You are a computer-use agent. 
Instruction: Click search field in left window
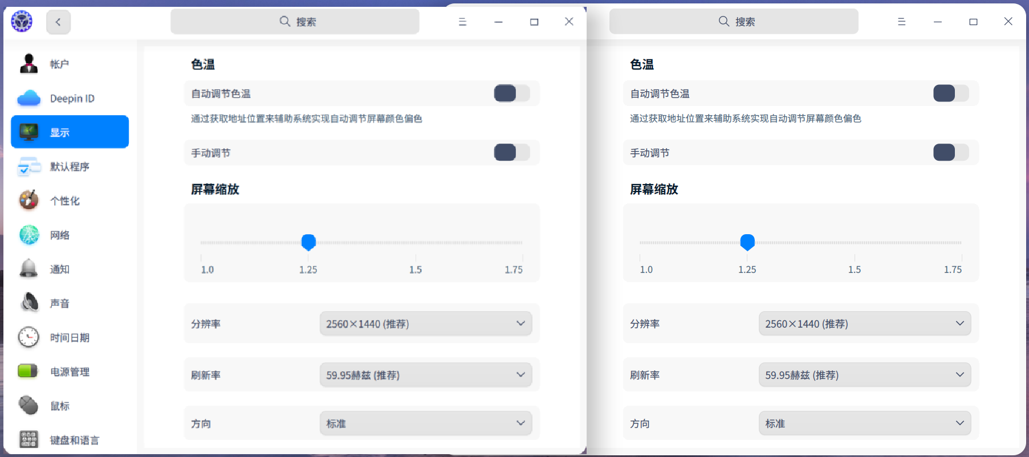click(x=295, y=22)
